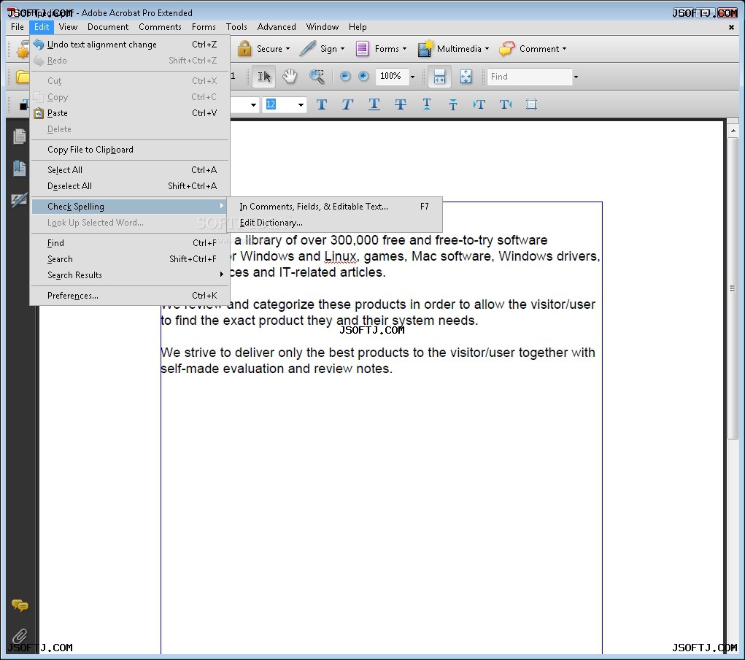Open the zoom percentage dropdown arrow
745x660 pixels.
(412, 77)
